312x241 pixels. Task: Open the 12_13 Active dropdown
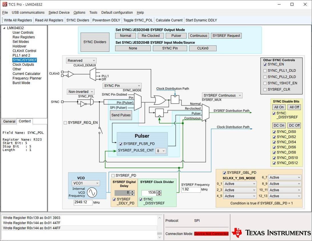pyautogui.click(x=285, y=196)
